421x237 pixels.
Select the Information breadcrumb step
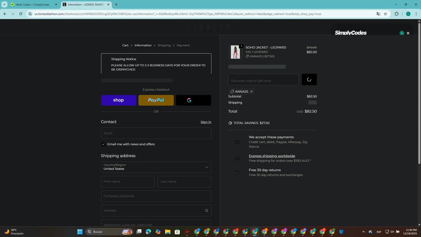tap(143, 45)
